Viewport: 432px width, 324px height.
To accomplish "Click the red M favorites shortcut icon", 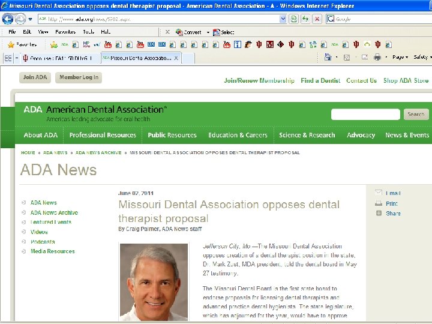I will point(270,44).
